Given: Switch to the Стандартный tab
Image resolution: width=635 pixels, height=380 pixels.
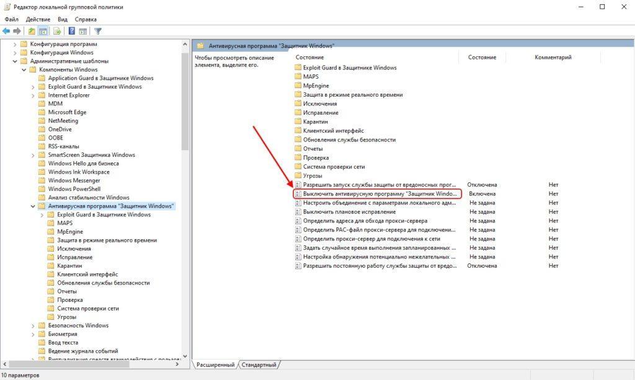Looking at the screenshot, I should [x=259, y=365].
